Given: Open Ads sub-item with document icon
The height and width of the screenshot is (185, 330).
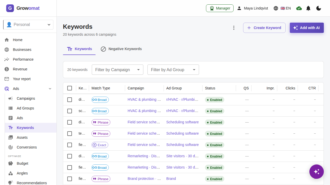Looking at the screenshot, I should (x=31, y=118).
